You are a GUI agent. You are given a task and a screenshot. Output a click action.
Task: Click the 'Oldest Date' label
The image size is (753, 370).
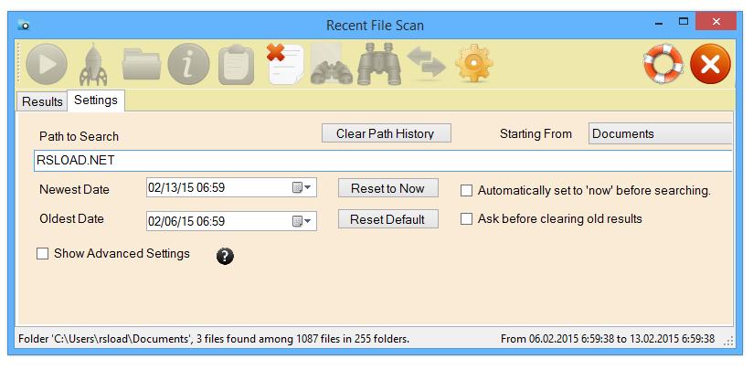point(71,219)
